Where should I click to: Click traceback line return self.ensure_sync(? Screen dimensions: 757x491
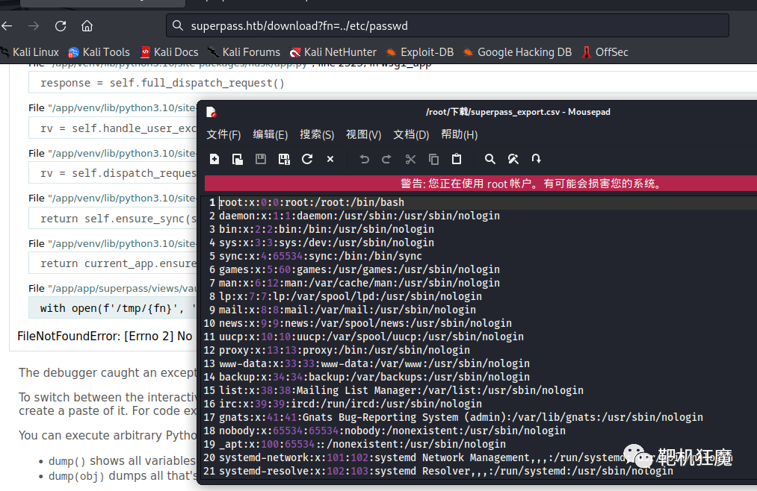coord(118,219)
